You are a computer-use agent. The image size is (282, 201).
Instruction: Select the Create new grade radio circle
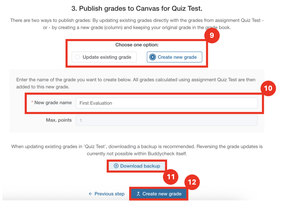pyautogui.click(x=152, y=57)
